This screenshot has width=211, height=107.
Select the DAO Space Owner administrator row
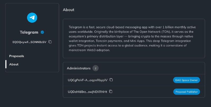click(x=134, y=80)
